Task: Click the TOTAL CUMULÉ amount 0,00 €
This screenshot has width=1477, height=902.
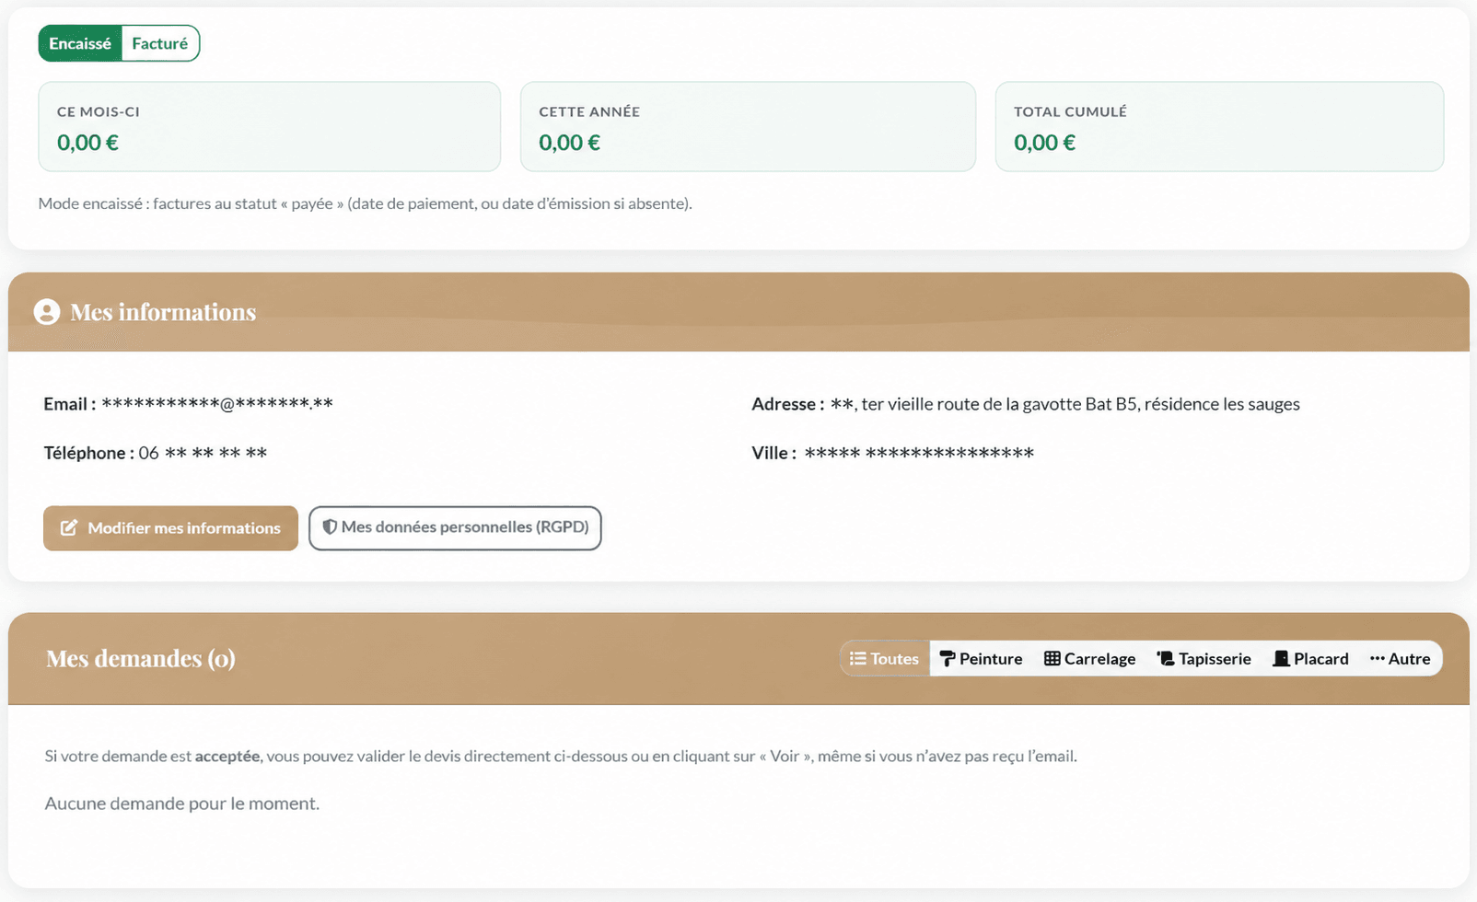Action: click(x=1045, y=143)
